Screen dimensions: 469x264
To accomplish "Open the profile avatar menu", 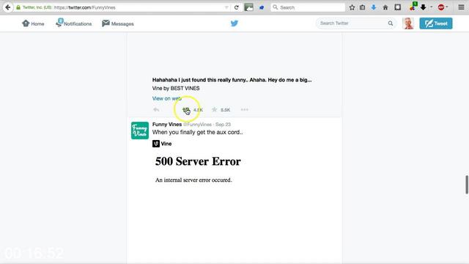I will (408, 23).
